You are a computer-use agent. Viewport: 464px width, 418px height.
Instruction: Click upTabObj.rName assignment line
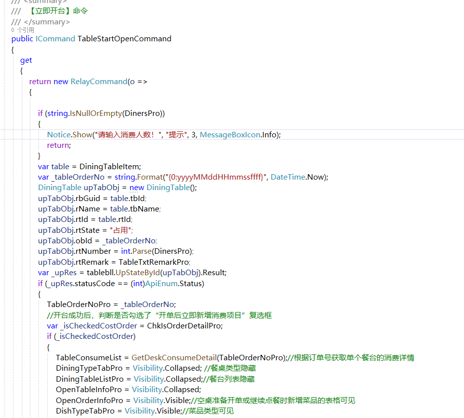click(x=100, y=209)
